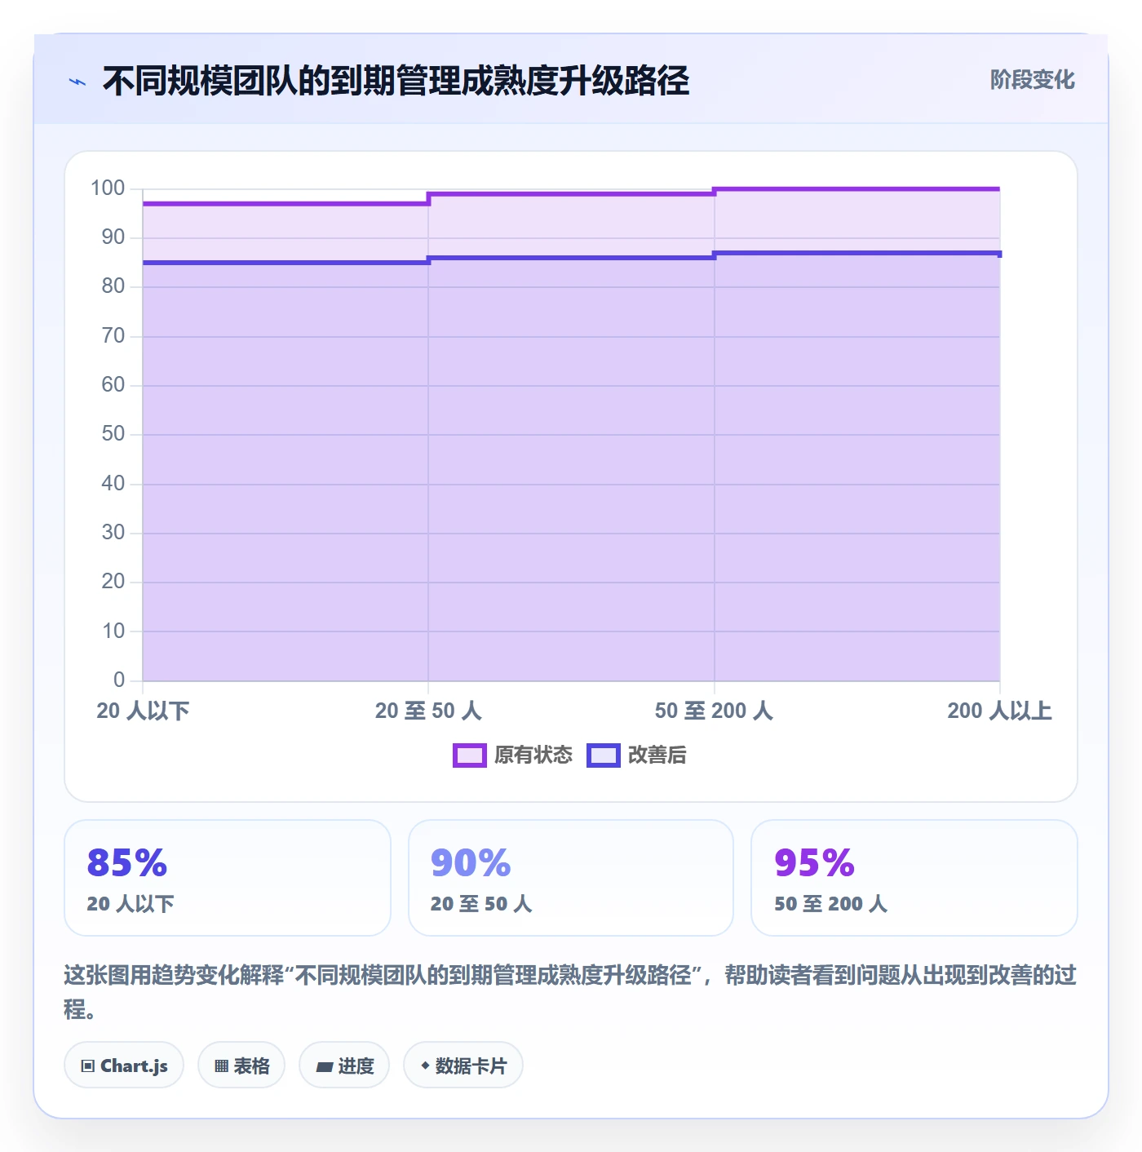Click the chart title 不同规模团队的到期管理成熟度升级路径

click(396, 82)
